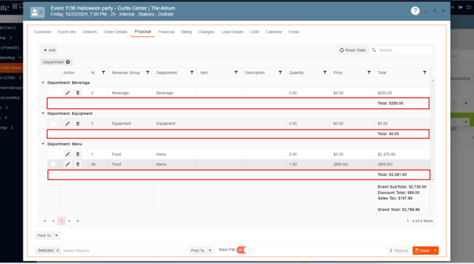Click the Reset State button
The image size is (474, 264).
tap(353, 50)
